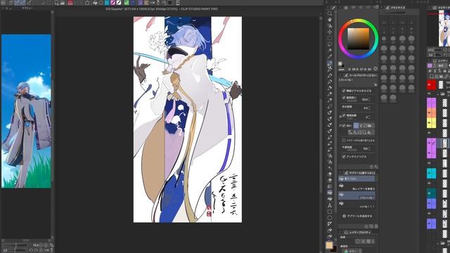Adjust the stepper next to value 100
This screenshot has height=253, width=450.
[x=369, y=148]
